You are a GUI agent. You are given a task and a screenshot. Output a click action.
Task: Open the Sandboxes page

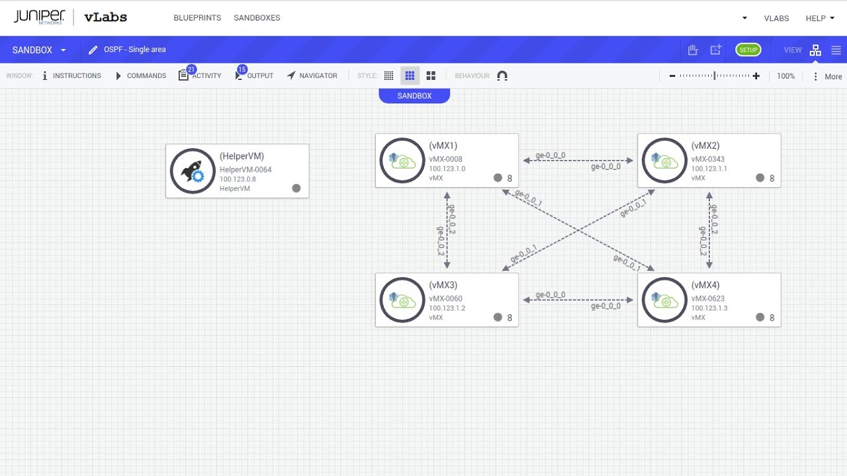257,18
